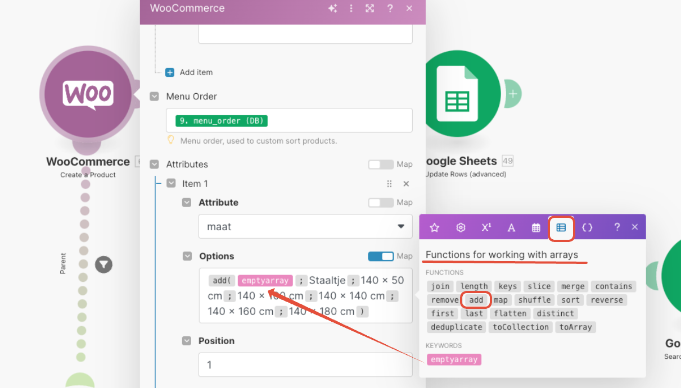
Task: Insert the shuffle function
Action: coord(535,300)
